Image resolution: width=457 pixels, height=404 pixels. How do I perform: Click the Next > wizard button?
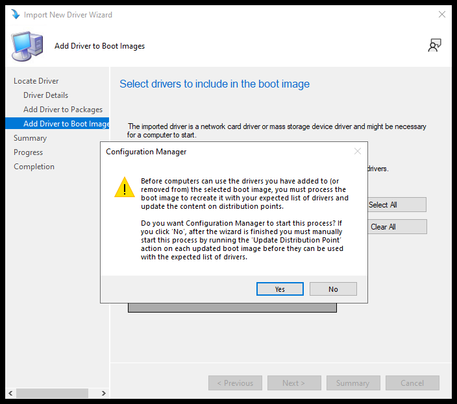[x=293, y=383]
